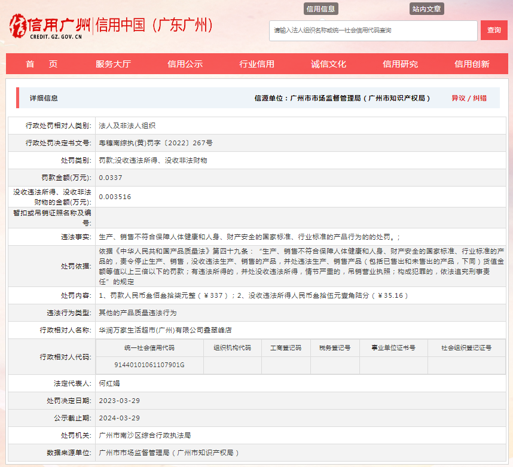
Task: Click the 信源单位 source text in header
Action: 342,98
